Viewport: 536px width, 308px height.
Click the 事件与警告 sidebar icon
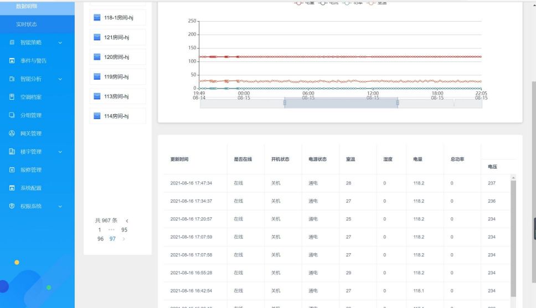click(x=12, y=61)
